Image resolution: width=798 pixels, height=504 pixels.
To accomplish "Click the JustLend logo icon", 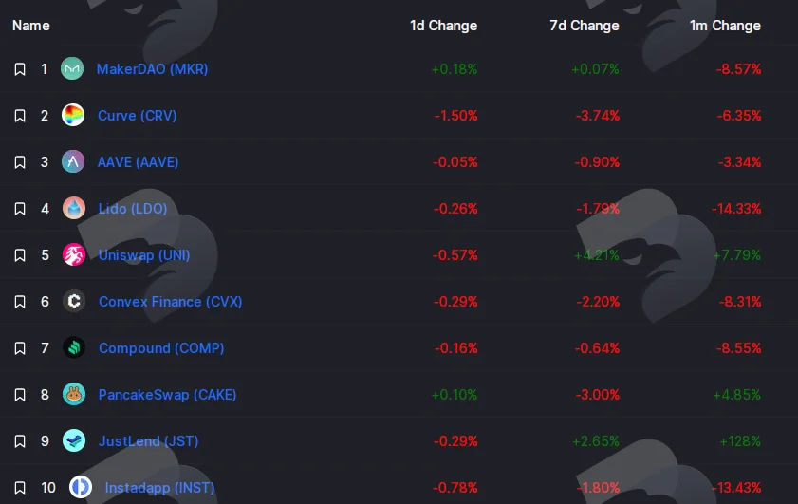I will pyautogui.click(x=74, y=440).
